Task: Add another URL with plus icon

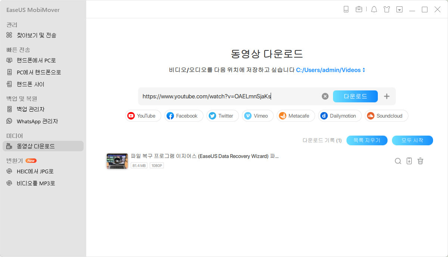Action: click(387, 96)
